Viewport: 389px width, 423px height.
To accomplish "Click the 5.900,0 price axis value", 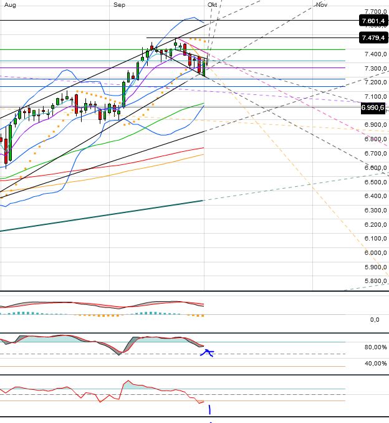I will (x=376, y=267).
